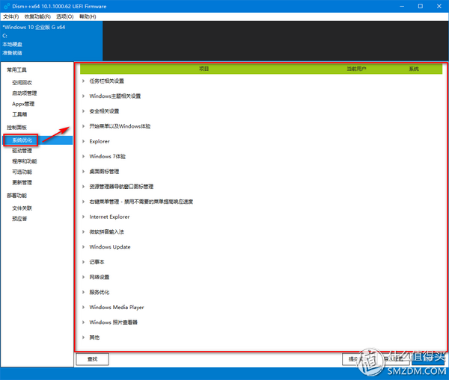
Task: Select 系统优化 in the sidebar
Action: (22, 140)
